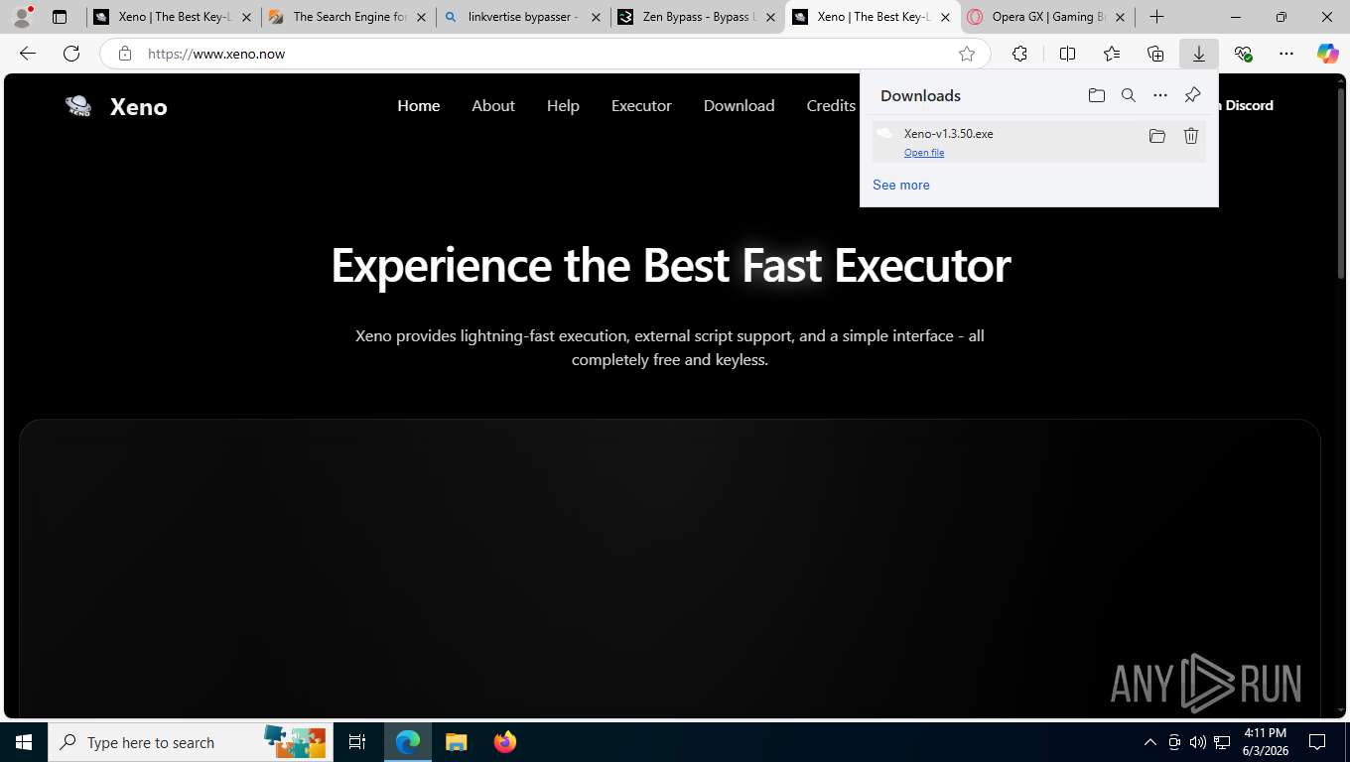This screenshot has height=762, width=1350.
Task: Click the Downloads panel title
Action: coord(920,95)
